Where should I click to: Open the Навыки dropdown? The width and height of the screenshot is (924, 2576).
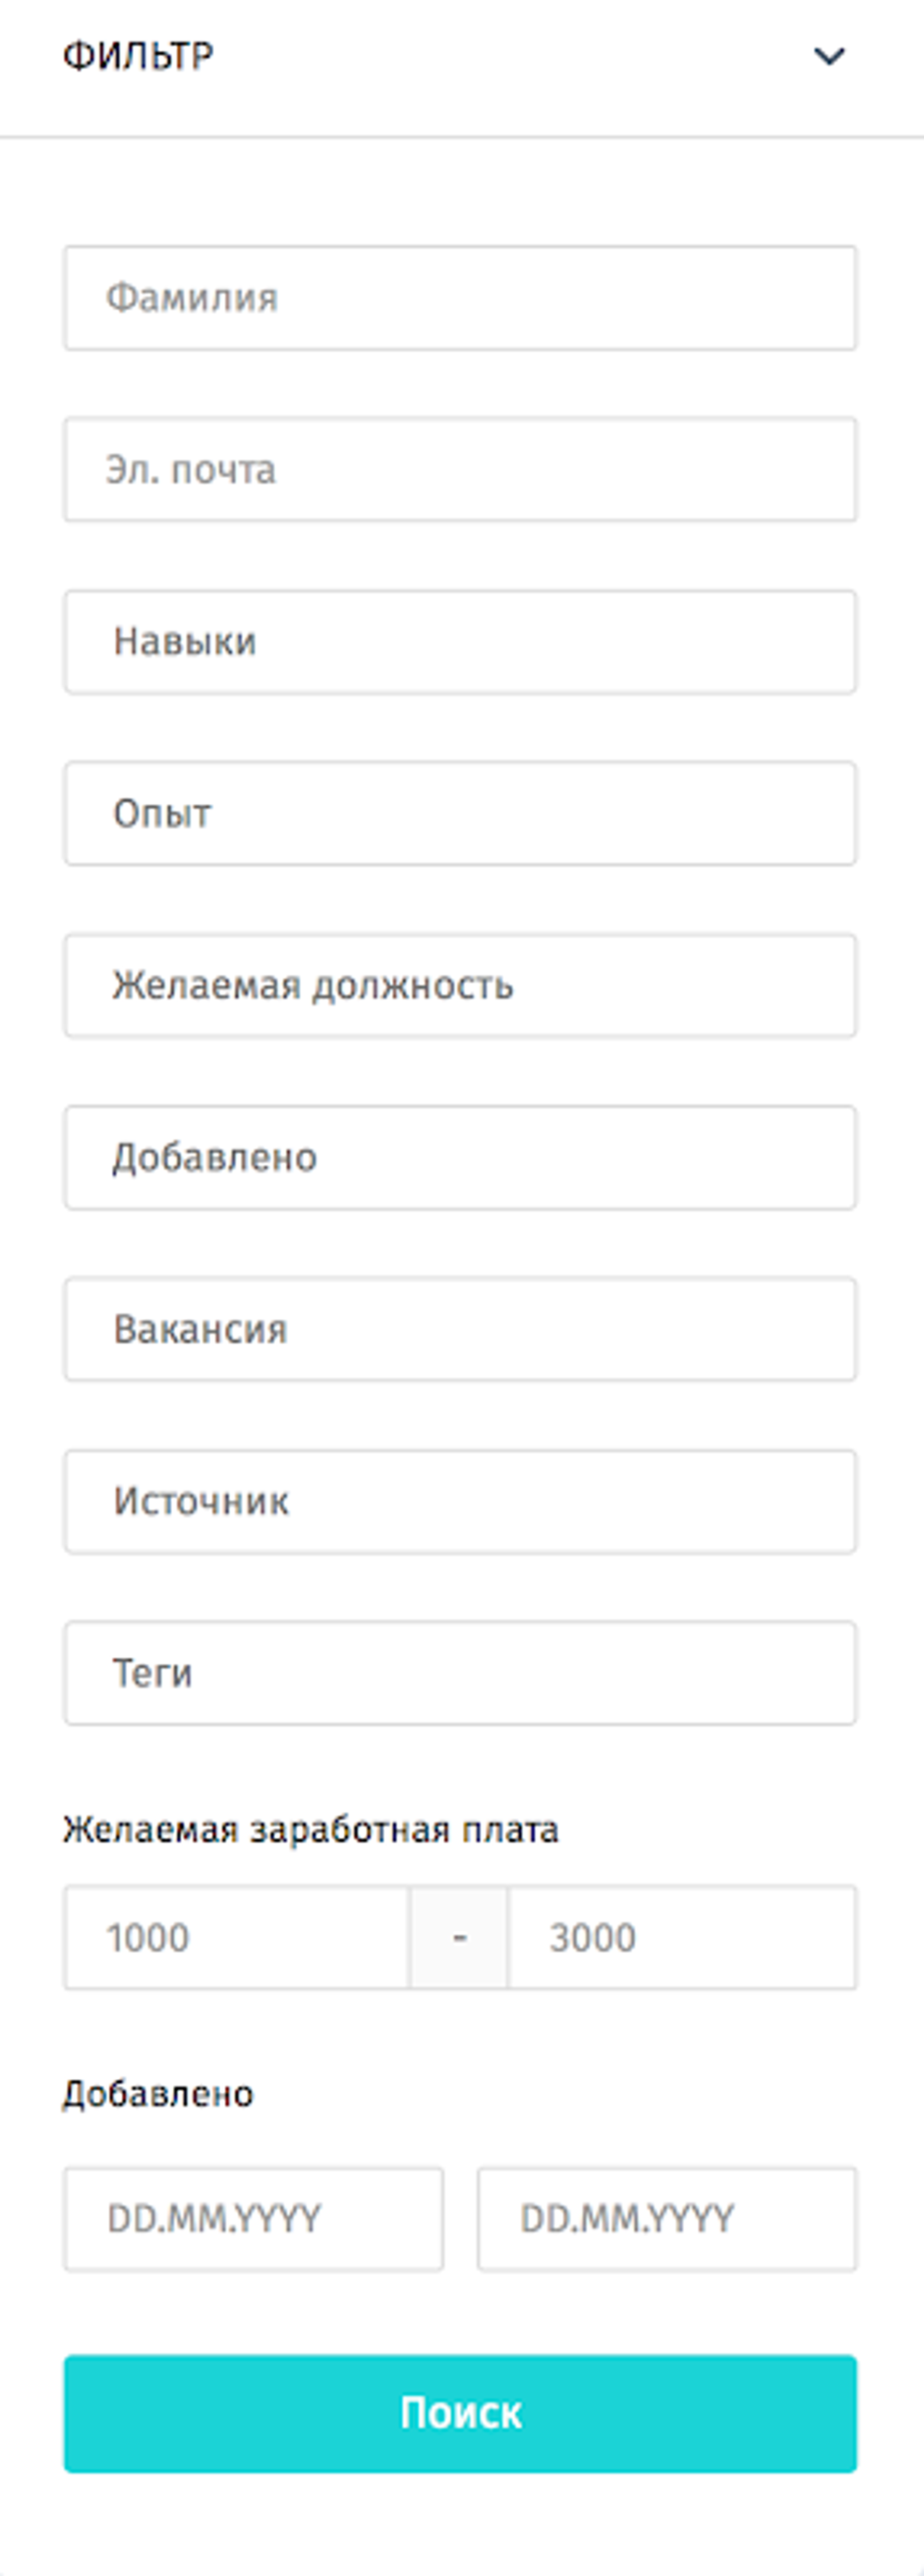click(x=460, y=642)
